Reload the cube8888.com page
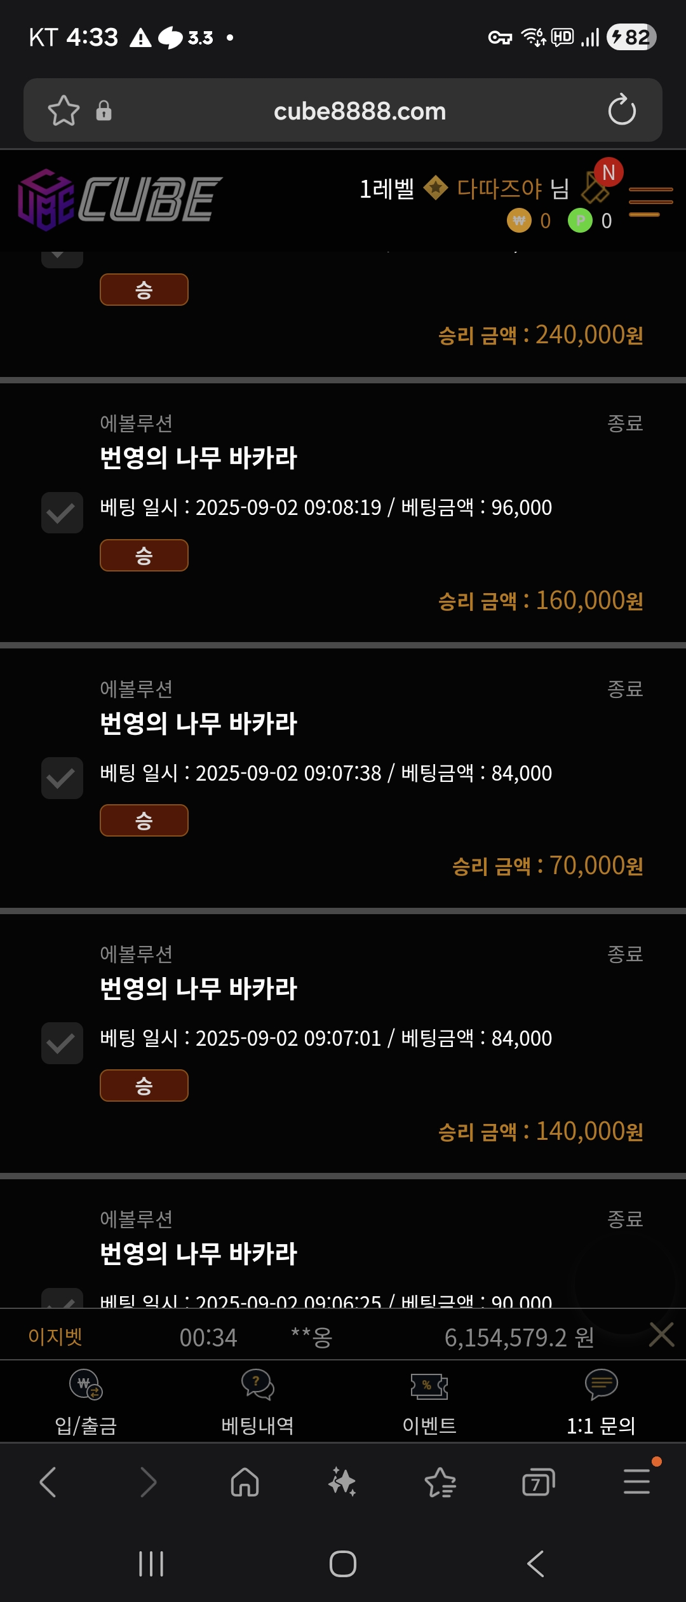The image size is (686, 1602). pyautogui.click(x=621, y=110)
